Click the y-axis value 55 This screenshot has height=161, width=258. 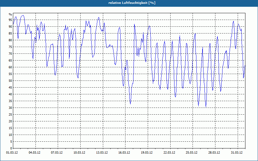10,74
